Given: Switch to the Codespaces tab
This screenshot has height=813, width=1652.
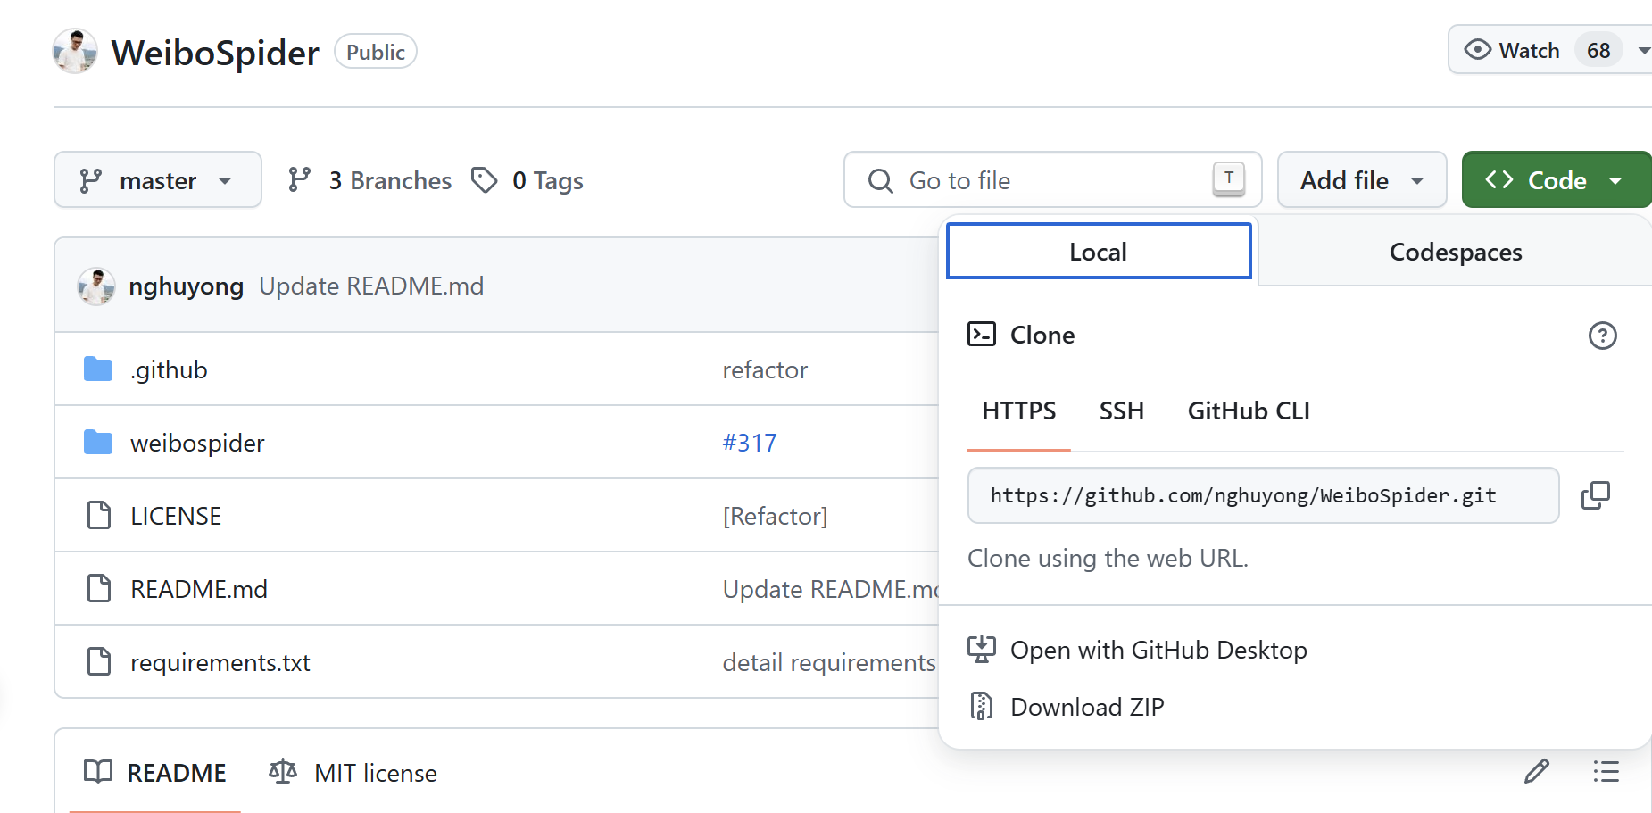Looking at the screenshot, I should tap(1455, 253).
